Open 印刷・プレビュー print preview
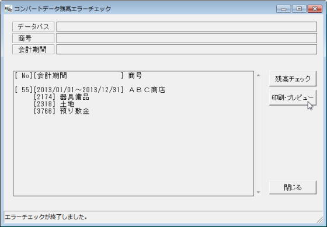Image resolution: width=327 pixels, height=227 pixels. [x=293, y=97]
